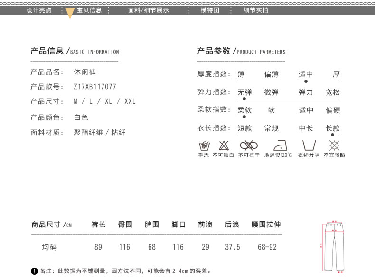Click the 柔软指数 slider dot at 柔软
The width and height of the screenshot is (375, 280).
[244, 117]
